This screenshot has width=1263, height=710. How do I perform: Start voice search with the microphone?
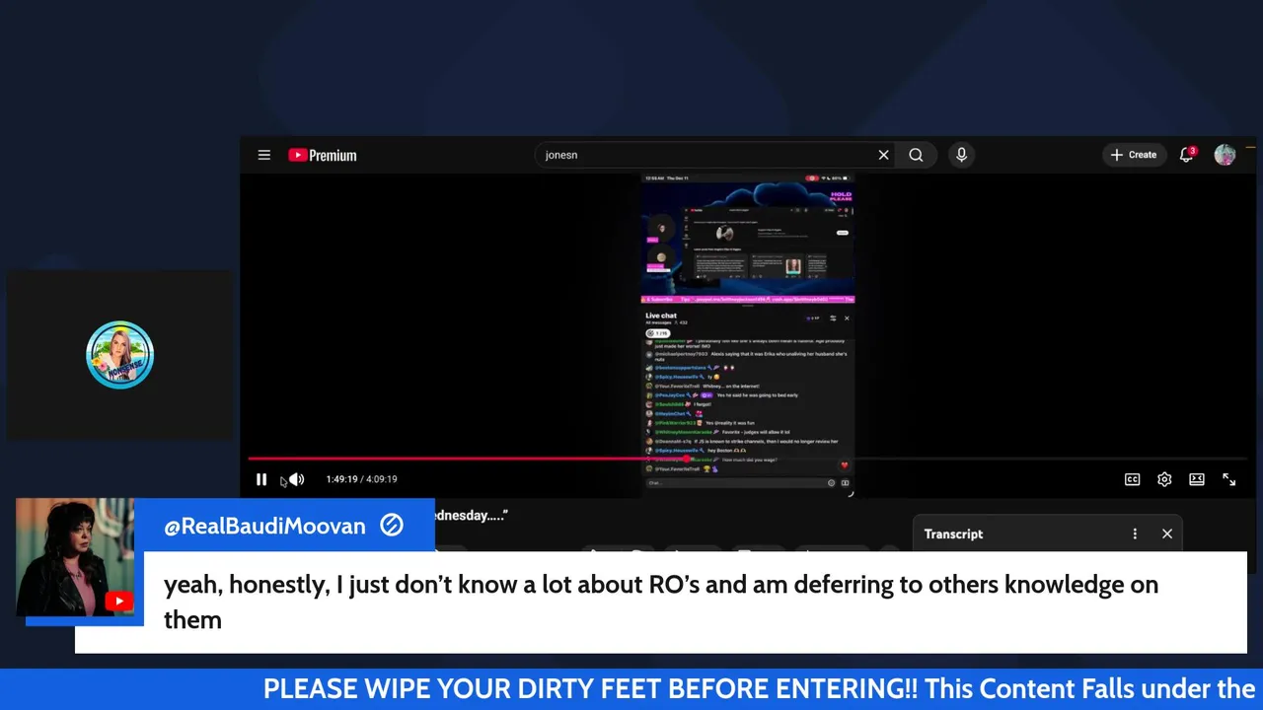pos(961,155)
